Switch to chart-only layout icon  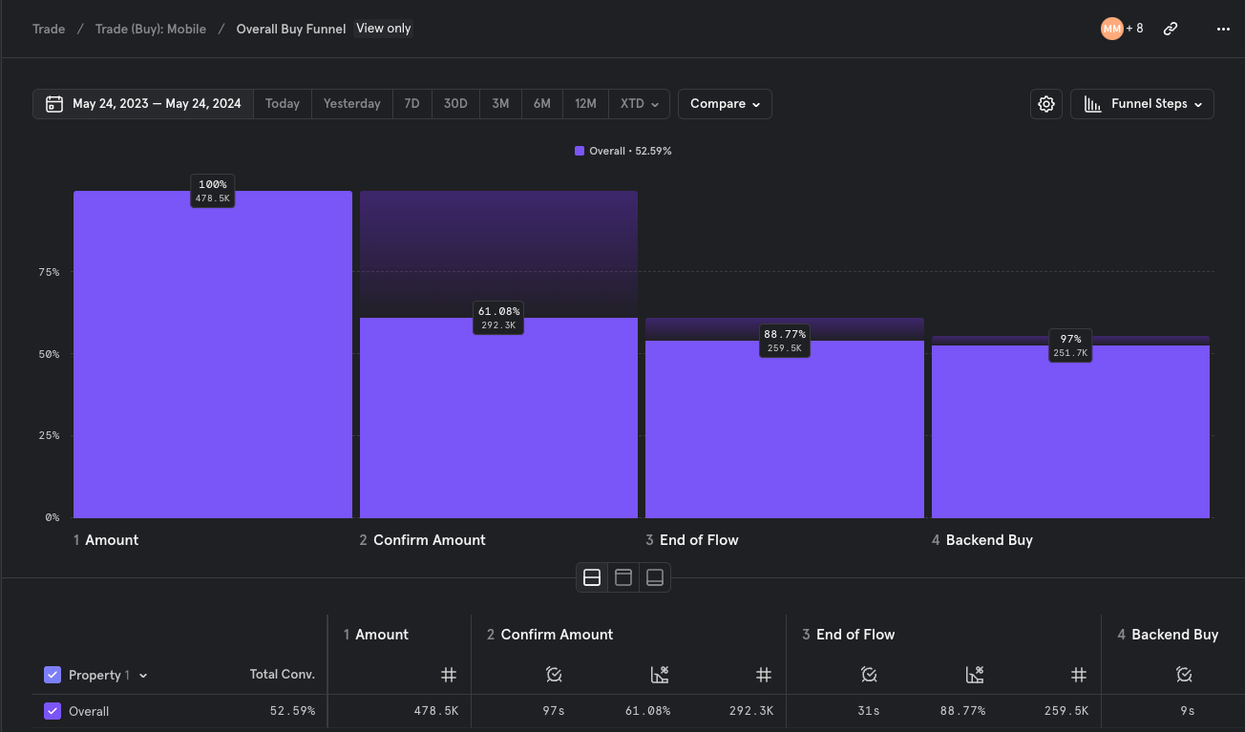623,577
